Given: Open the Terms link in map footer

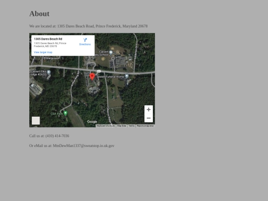Looking at the screenshot, I should 132,126.
